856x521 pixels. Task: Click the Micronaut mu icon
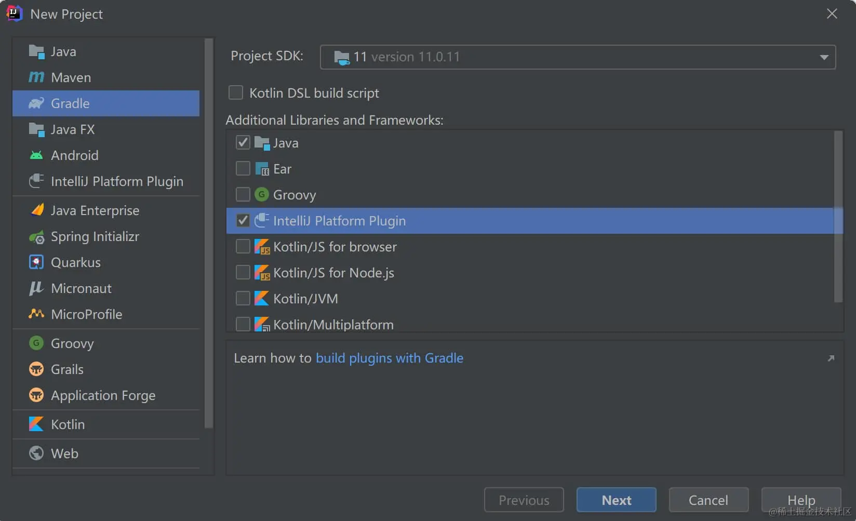[x=36, y=288]
